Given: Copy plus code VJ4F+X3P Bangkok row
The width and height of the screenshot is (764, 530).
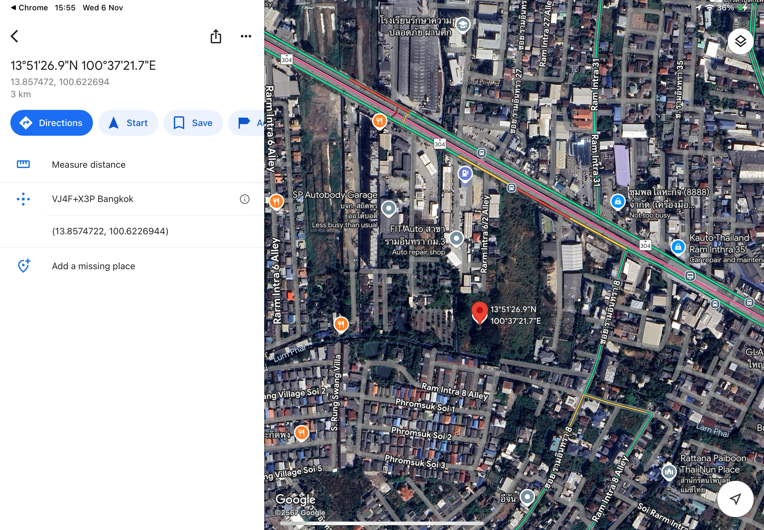Looking at the screenshot, I should pos(93,199).
